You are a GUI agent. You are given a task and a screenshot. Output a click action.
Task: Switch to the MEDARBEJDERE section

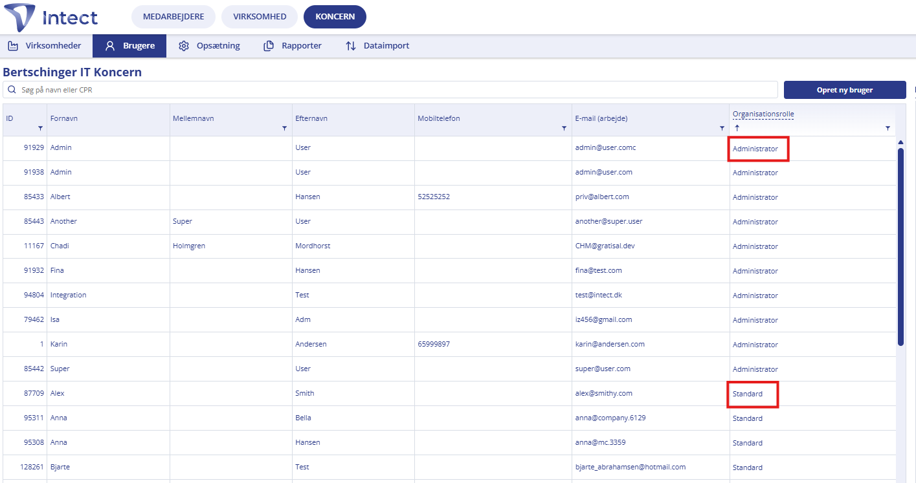coord(173,17)
